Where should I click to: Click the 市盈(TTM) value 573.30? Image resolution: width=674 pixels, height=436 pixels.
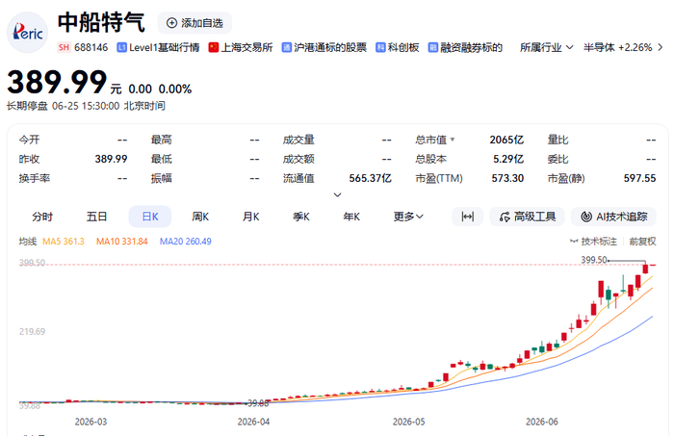pyautogui.click(x=507, y=178)
